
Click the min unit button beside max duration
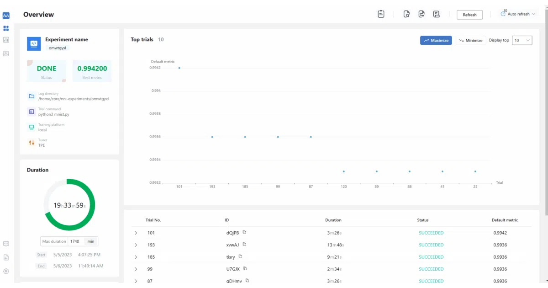pyautogui.click(x=91, y=241)
